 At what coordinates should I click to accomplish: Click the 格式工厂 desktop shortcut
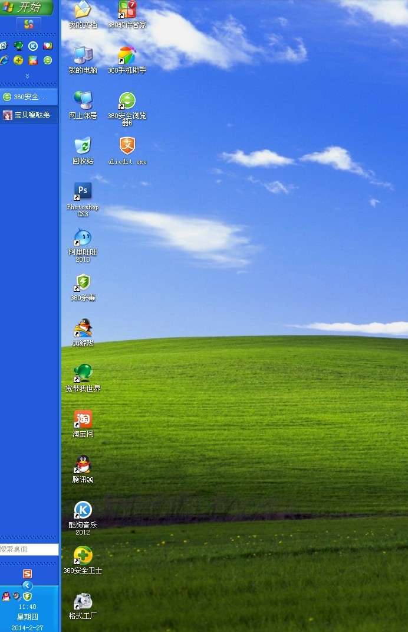[x=83, y=606]
